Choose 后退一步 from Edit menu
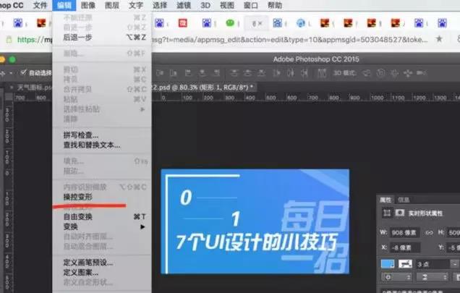Viewport: 460px width, 293px height. [x=77, y=38]
